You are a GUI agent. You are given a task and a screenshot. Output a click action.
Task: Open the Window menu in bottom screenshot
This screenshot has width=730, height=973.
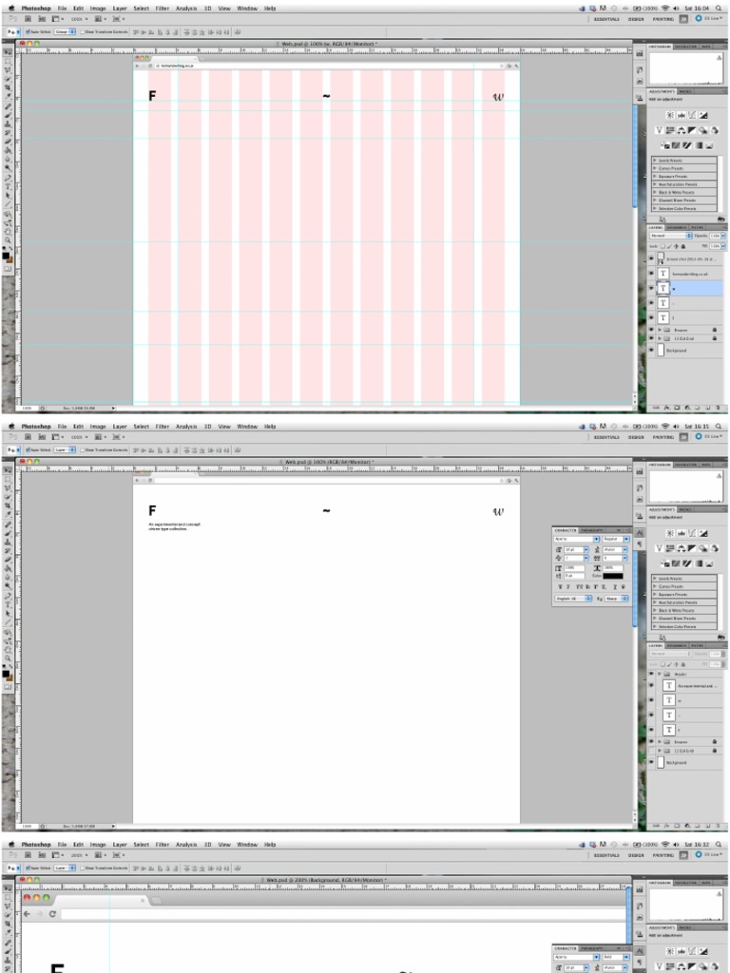247,845
